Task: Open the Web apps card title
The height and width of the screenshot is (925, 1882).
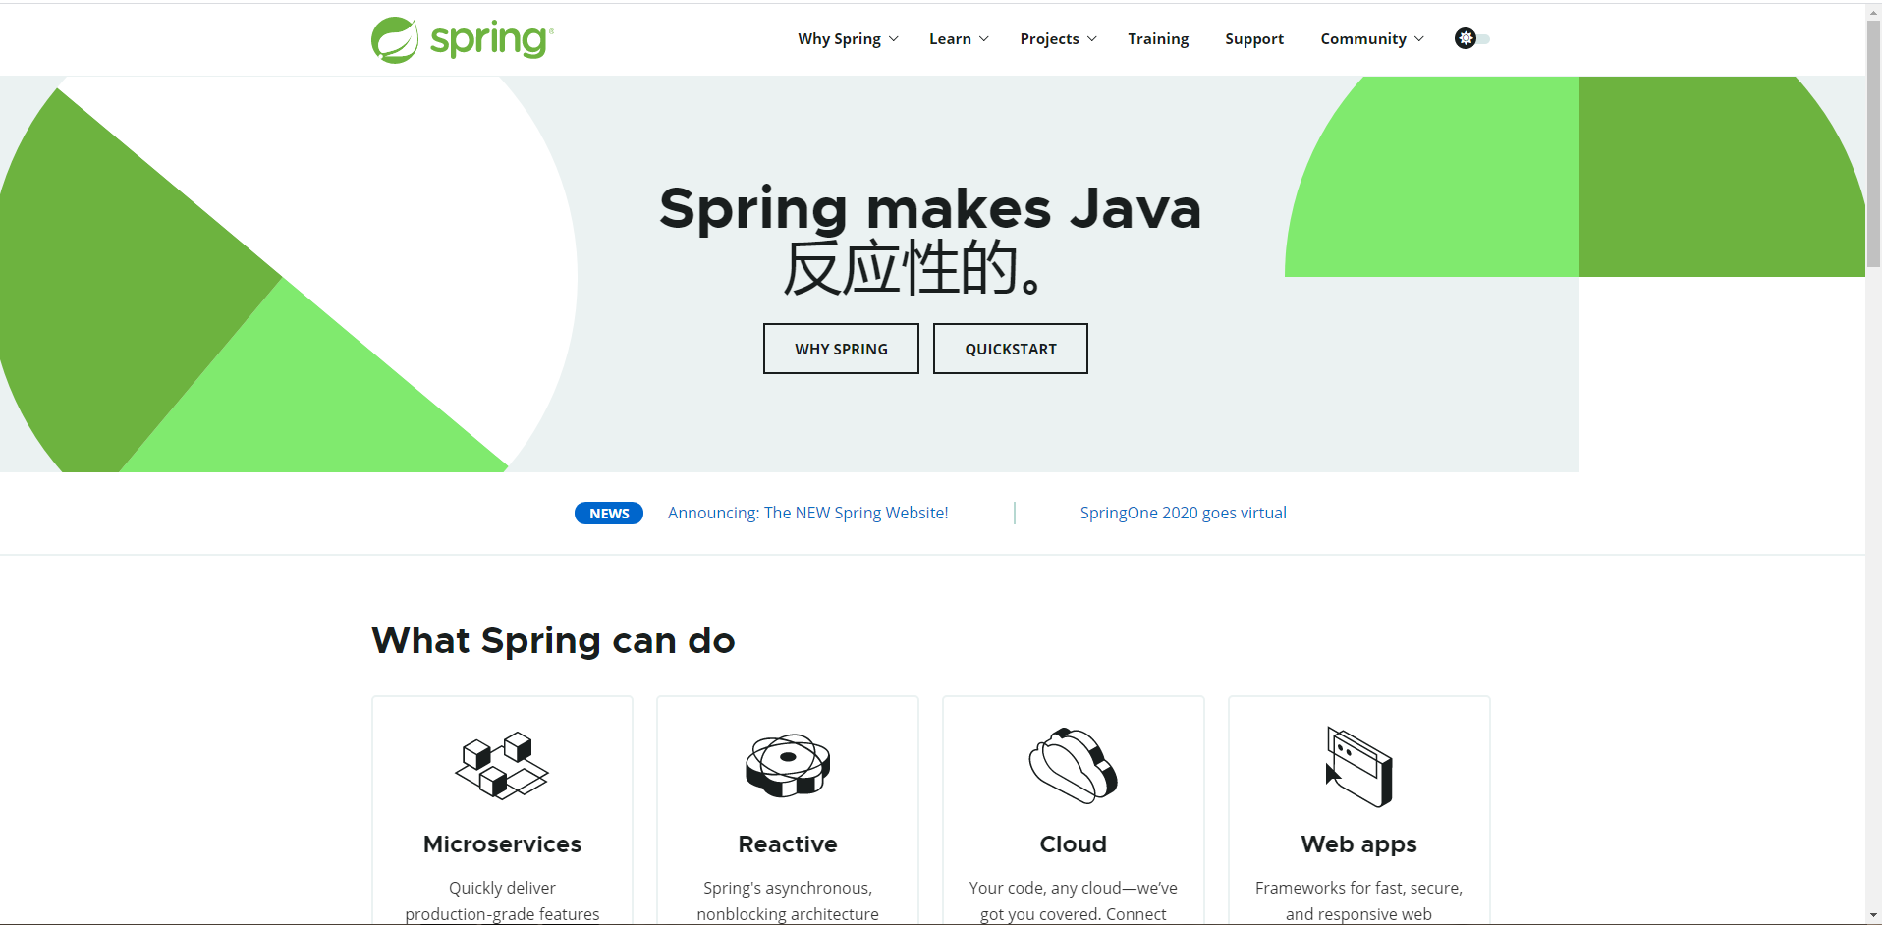Action: pyautogui.click(x=1359, y=844)
